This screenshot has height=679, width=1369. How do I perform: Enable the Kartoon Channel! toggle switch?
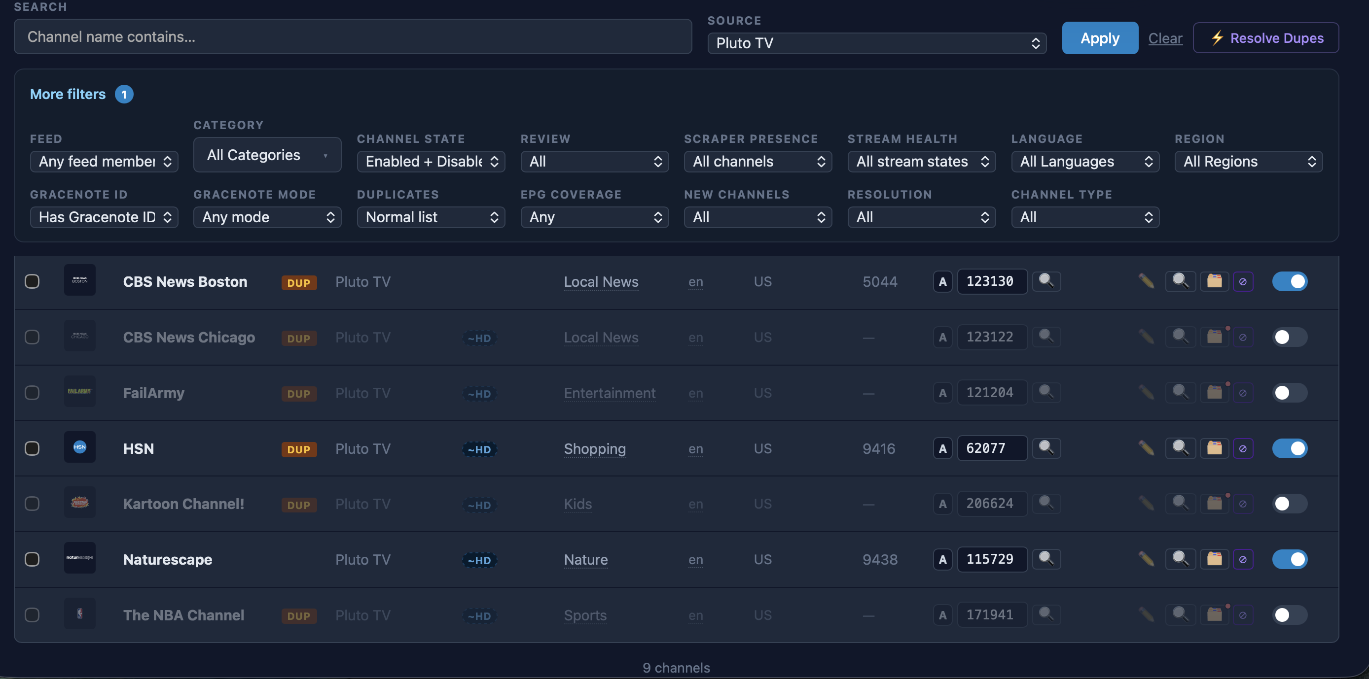pos(1290,504)
